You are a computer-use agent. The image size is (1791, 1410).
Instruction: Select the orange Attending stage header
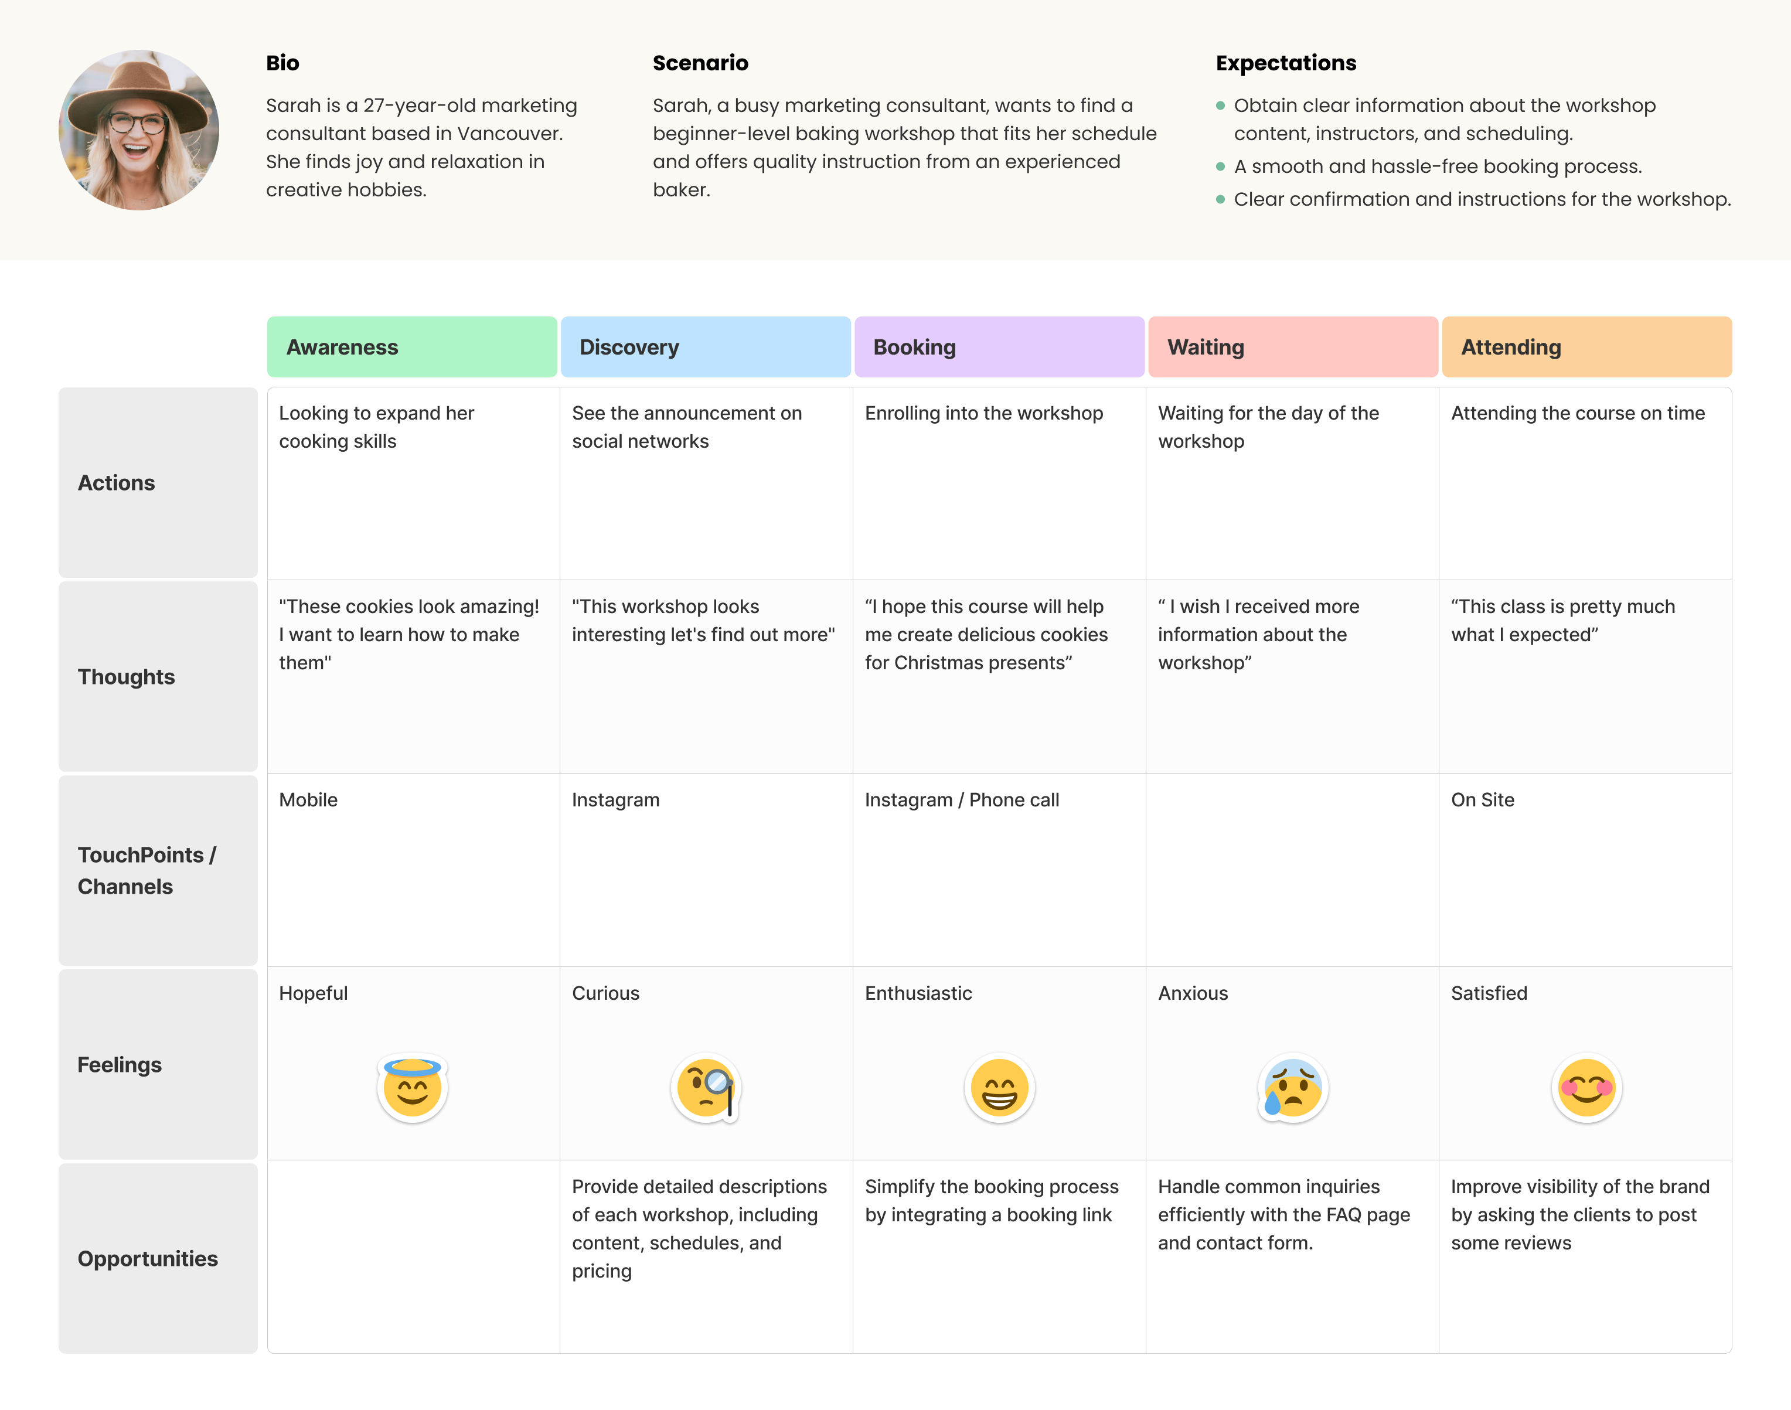[x=1586, y=347]
